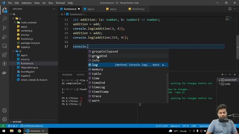Viewport: 239px width, 134px height.
Task: Open the launch profile dropdown arrow
Action: click(226, 74)
